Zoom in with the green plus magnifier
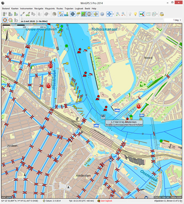Screen dimensions: 184x204 tap(118, 14)
